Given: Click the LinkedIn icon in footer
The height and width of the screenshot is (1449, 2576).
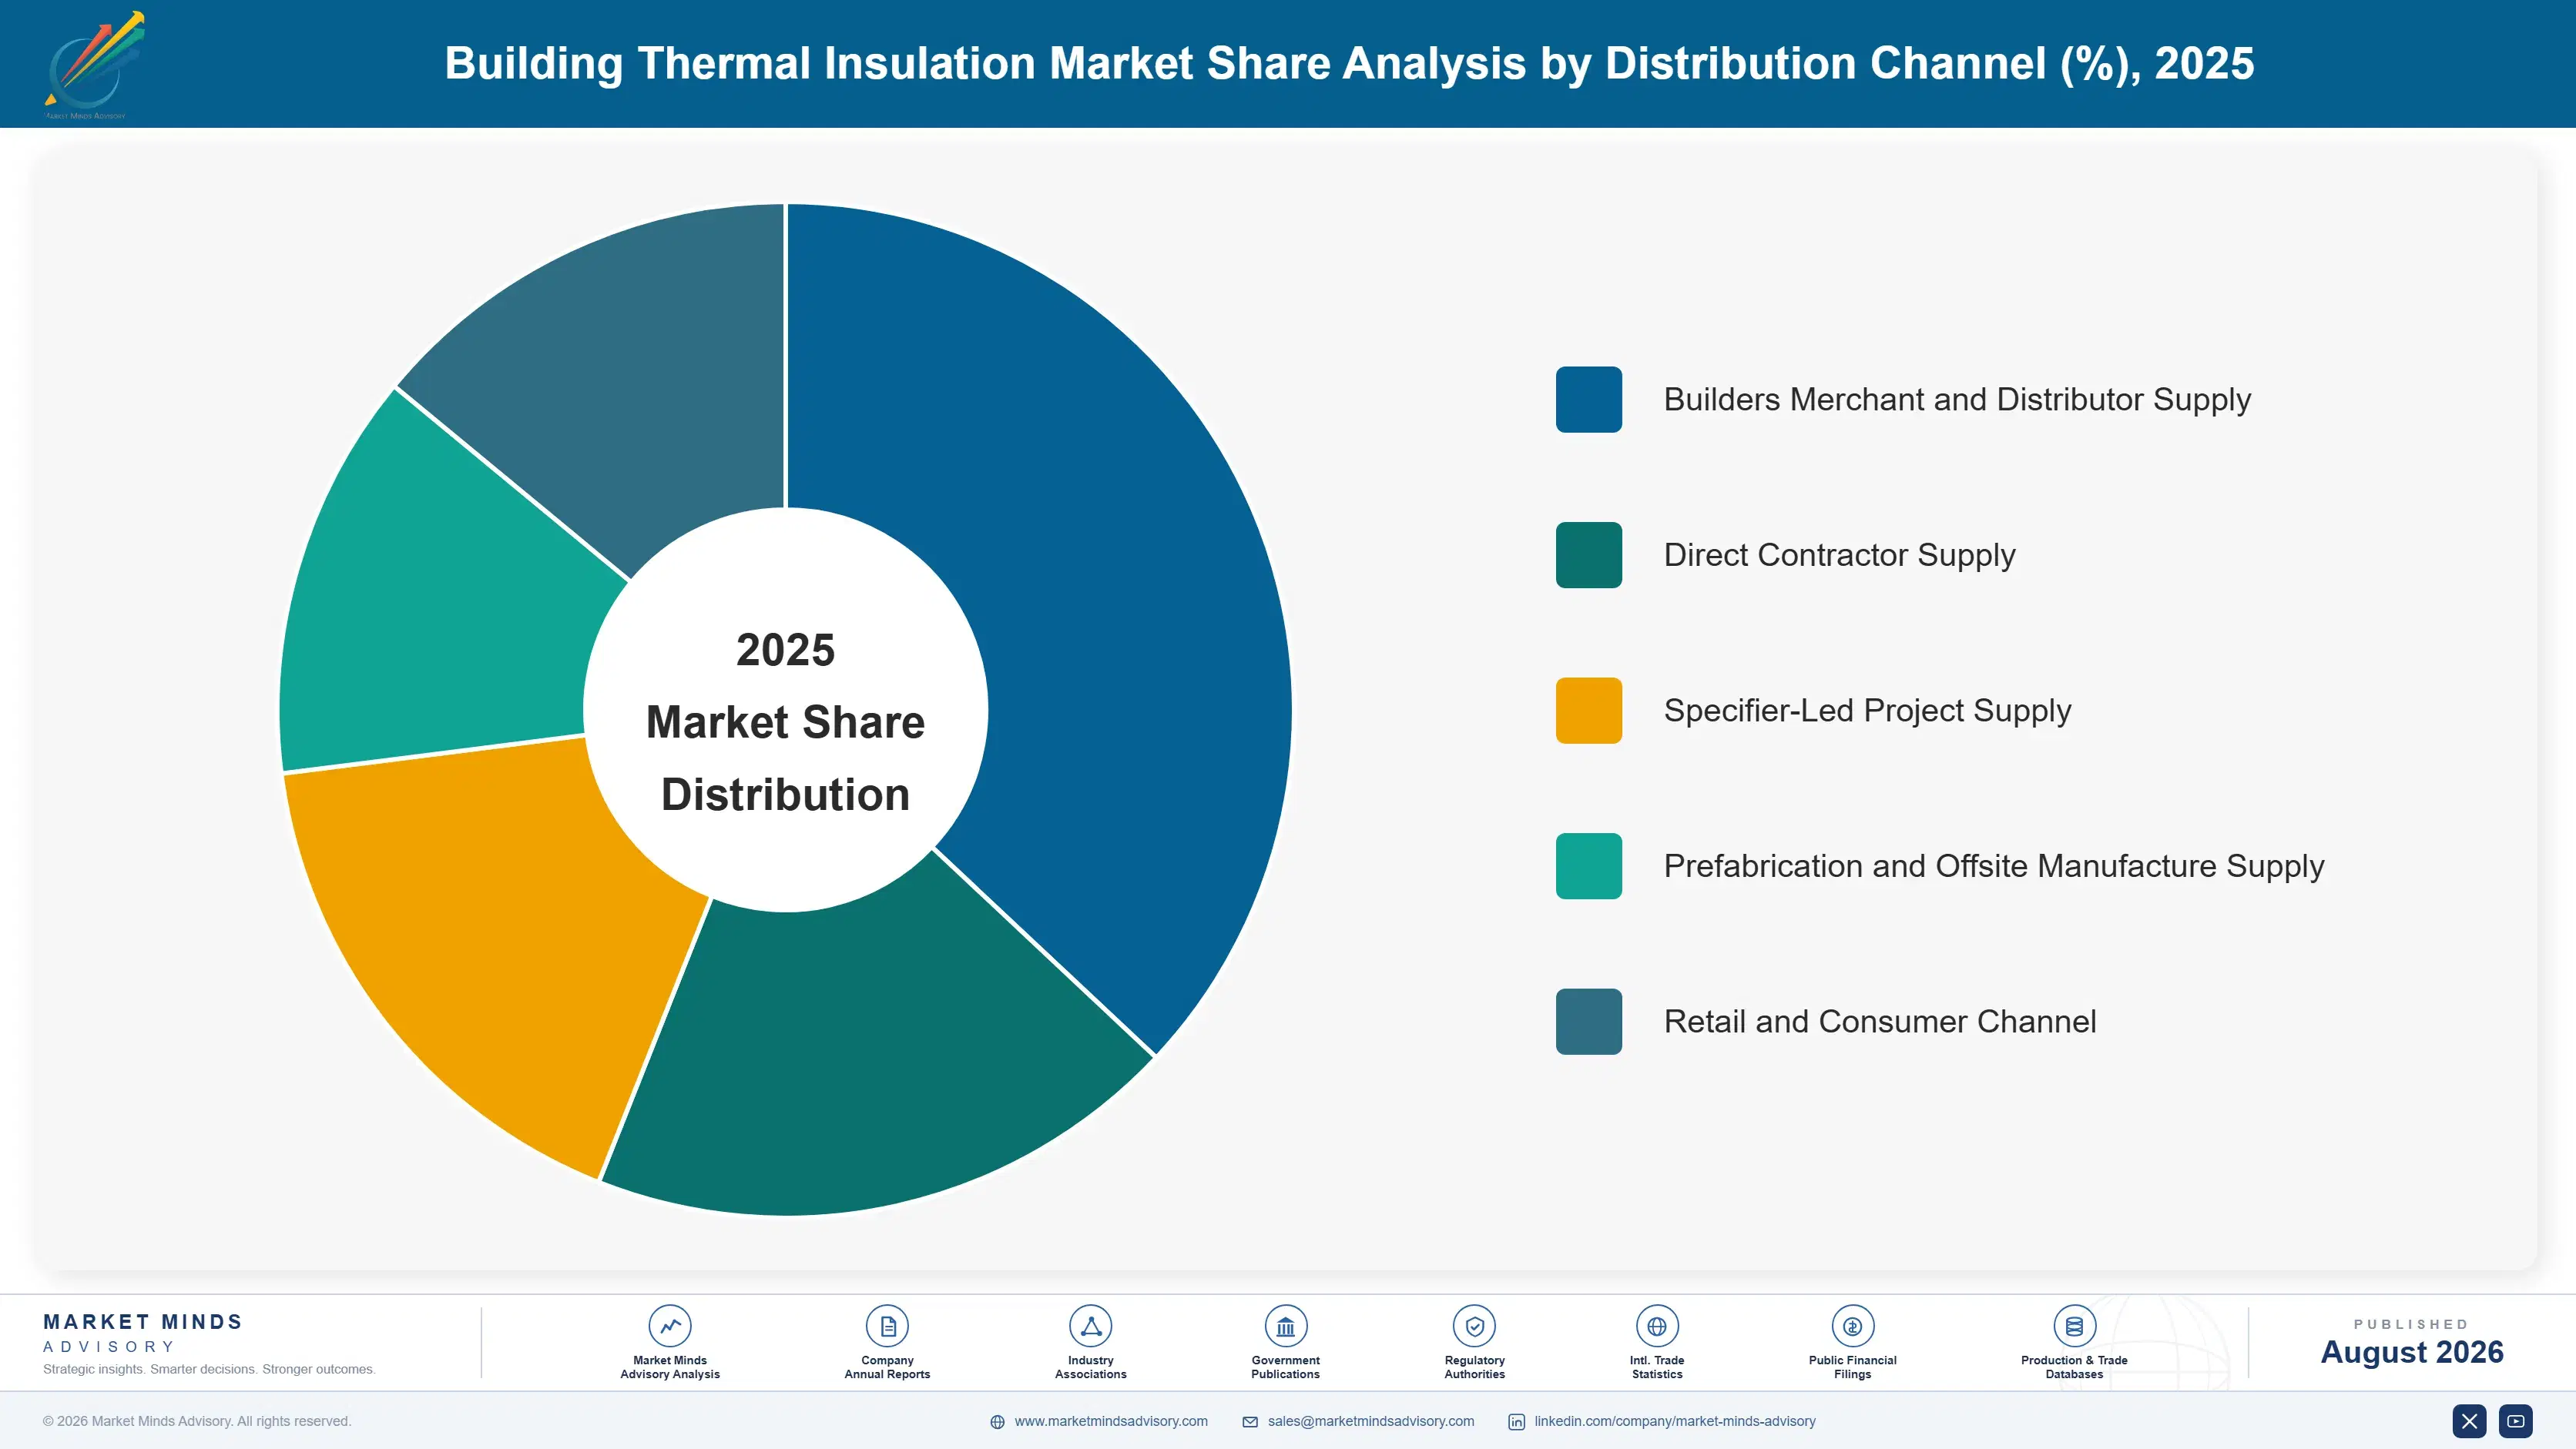Looking at the screenshot, I should pos(1516,1422).
